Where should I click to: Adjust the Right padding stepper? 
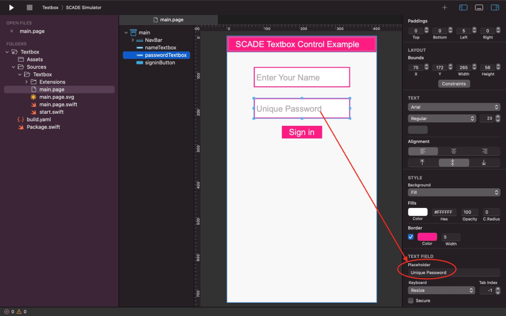coord(499,30)
